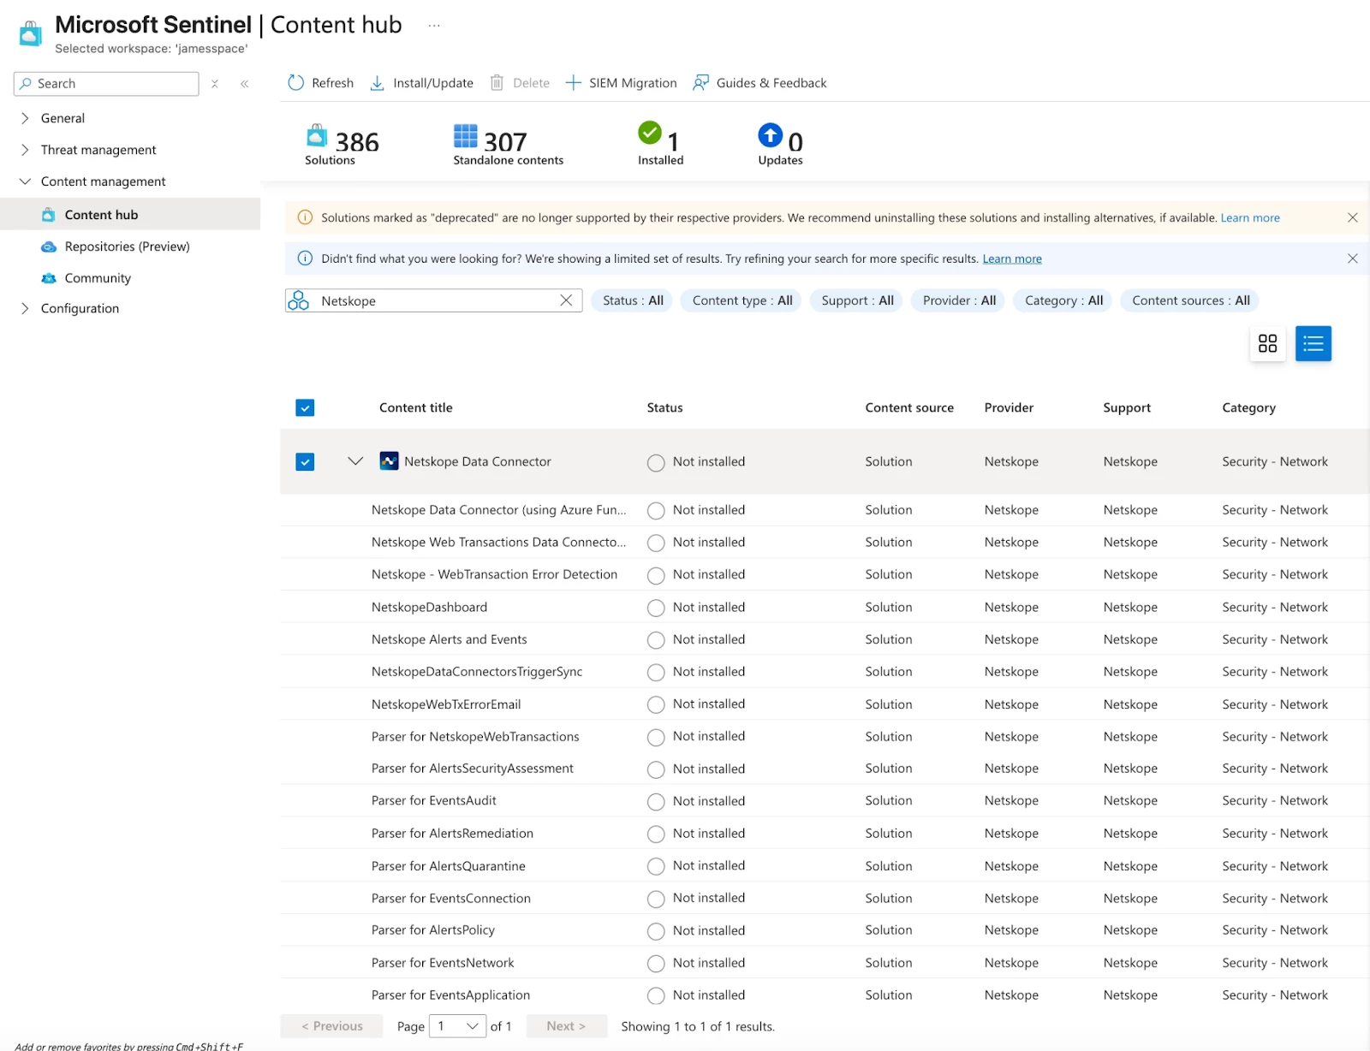The height and width of the screenshot is (1051, 1370).
Task: Uncheck the select-all header checkbox
Action: [305, 408]
